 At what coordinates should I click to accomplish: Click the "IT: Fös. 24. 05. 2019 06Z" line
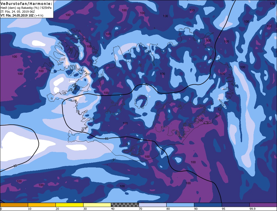click(18, 12)
